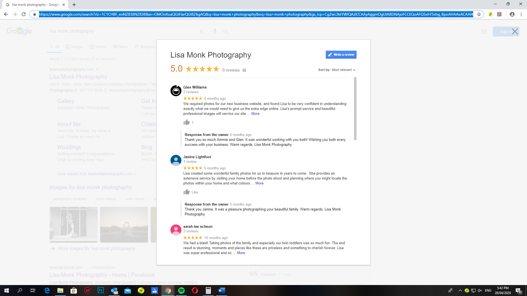Clear the search box with the X

[201, 31]
